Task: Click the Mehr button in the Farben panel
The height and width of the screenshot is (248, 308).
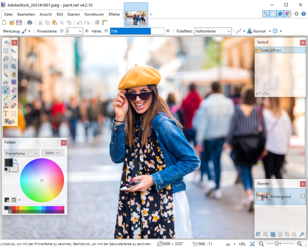Action: coord(53,153)
